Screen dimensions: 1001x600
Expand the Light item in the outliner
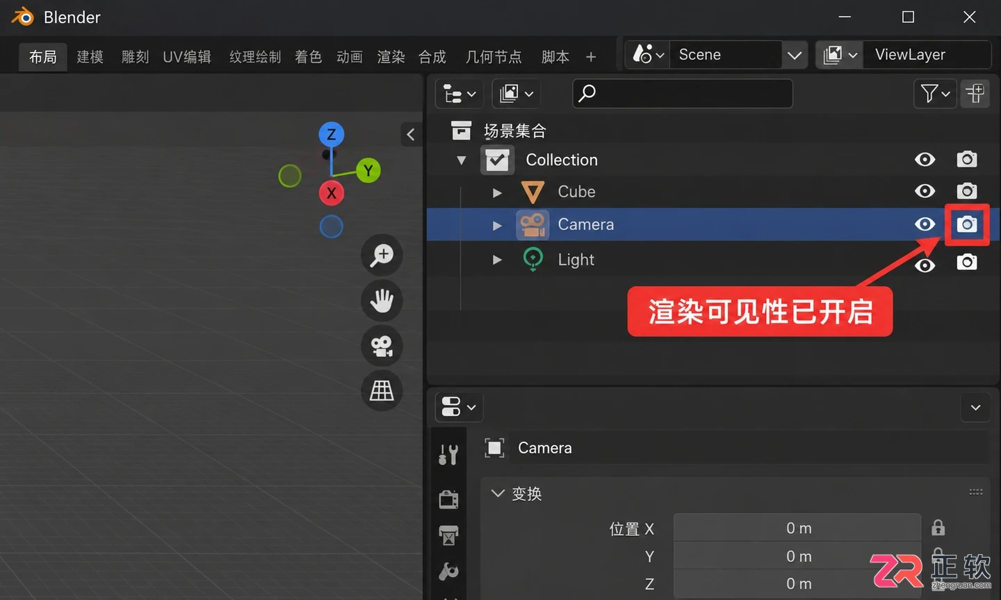pyautogui.click(x=497, y=260)
